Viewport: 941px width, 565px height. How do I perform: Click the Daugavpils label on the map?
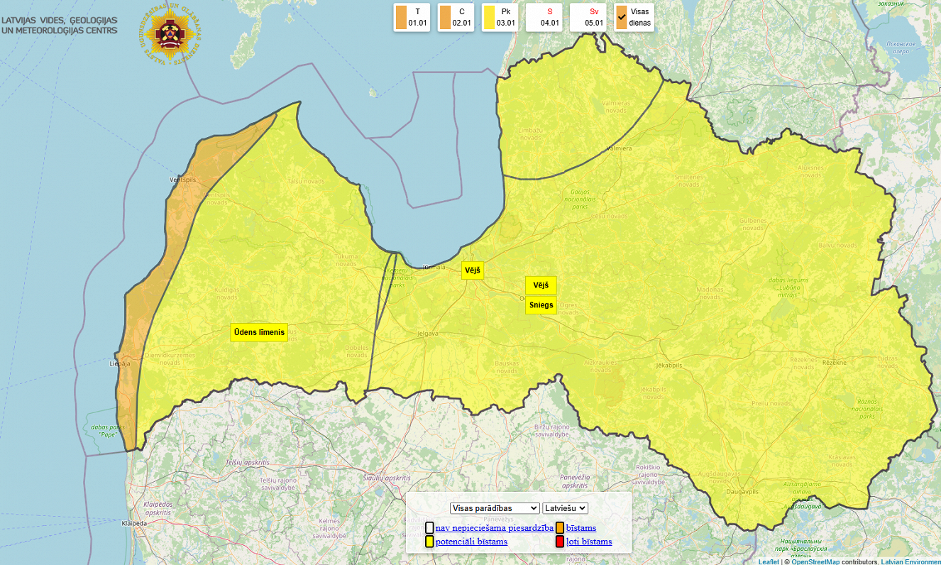[743, 491]
